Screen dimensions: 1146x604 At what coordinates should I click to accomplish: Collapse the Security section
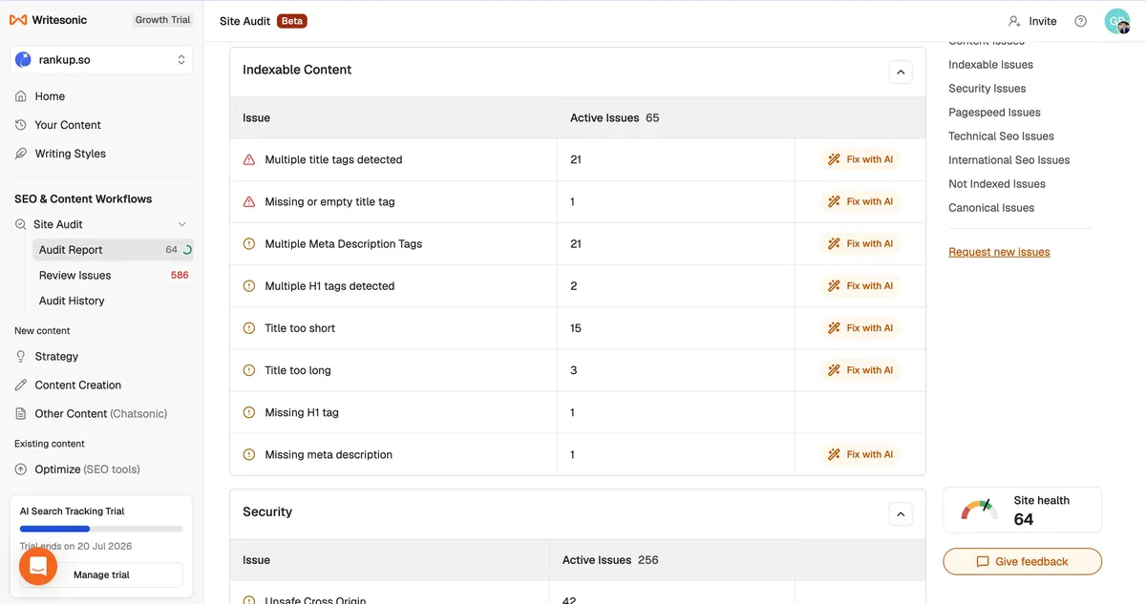[x=901, y=514]
